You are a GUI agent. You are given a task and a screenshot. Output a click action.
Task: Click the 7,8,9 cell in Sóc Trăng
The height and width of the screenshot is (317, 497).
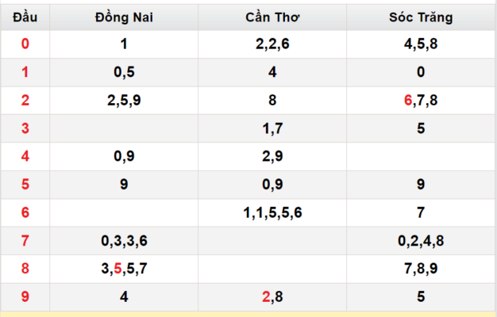click(421, 269)
